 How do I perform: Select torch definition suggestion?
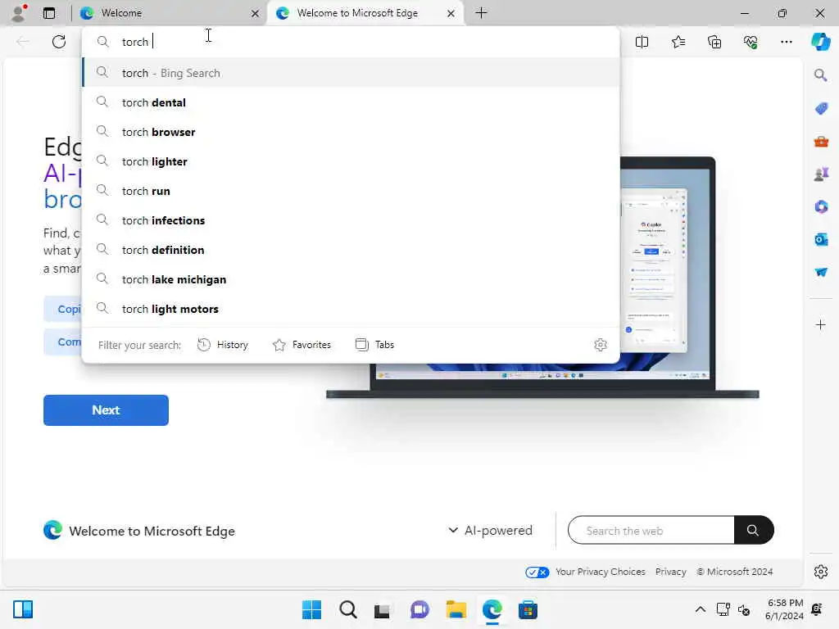351,250
